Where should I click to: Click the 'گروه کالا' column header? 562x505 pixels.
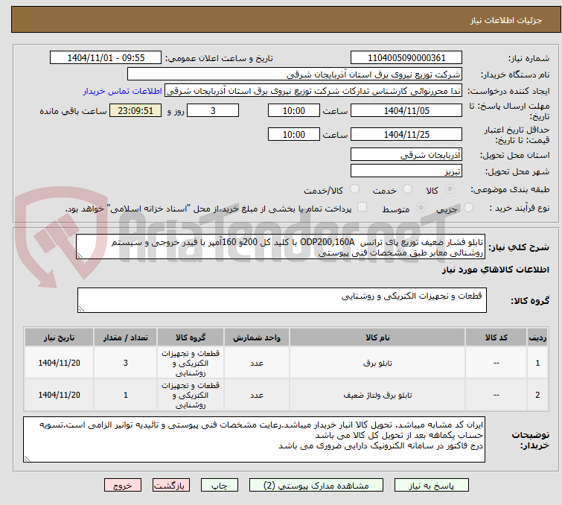[x=191, y=337]
